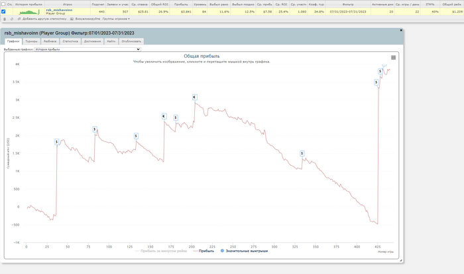The width and height of the screenshot is (464, 274).
Task: Click the filter date range 07/01/2023-07/31/2023 cell
Action: [x=348, y=11]
